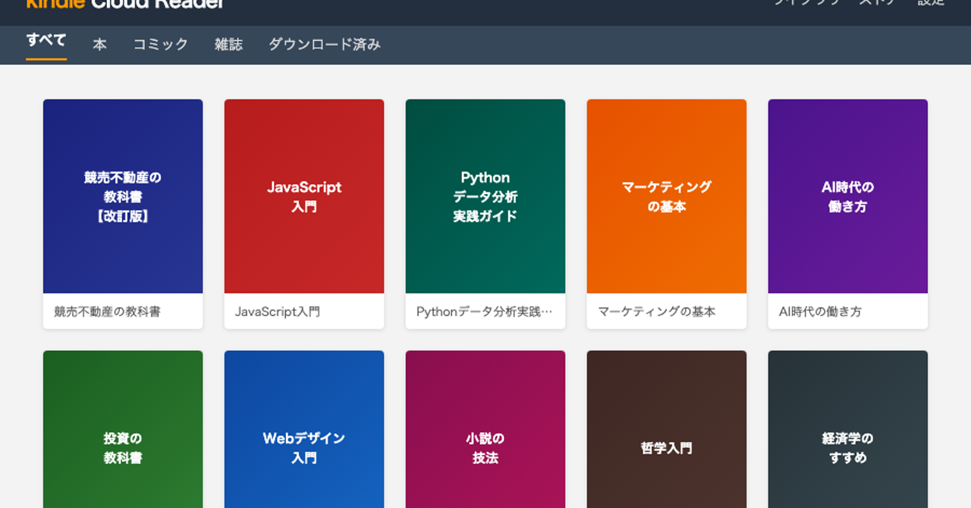Viewport: 971px width, 508px height.
Task: Click the caption text 競売不動産の教科書
Action: (107, 312)
